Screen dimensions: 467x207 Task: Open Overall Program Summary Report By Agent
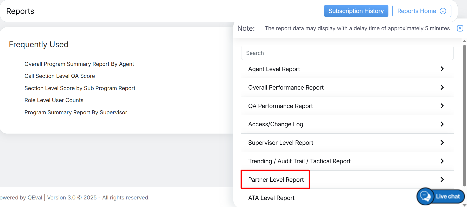point(79,64)
